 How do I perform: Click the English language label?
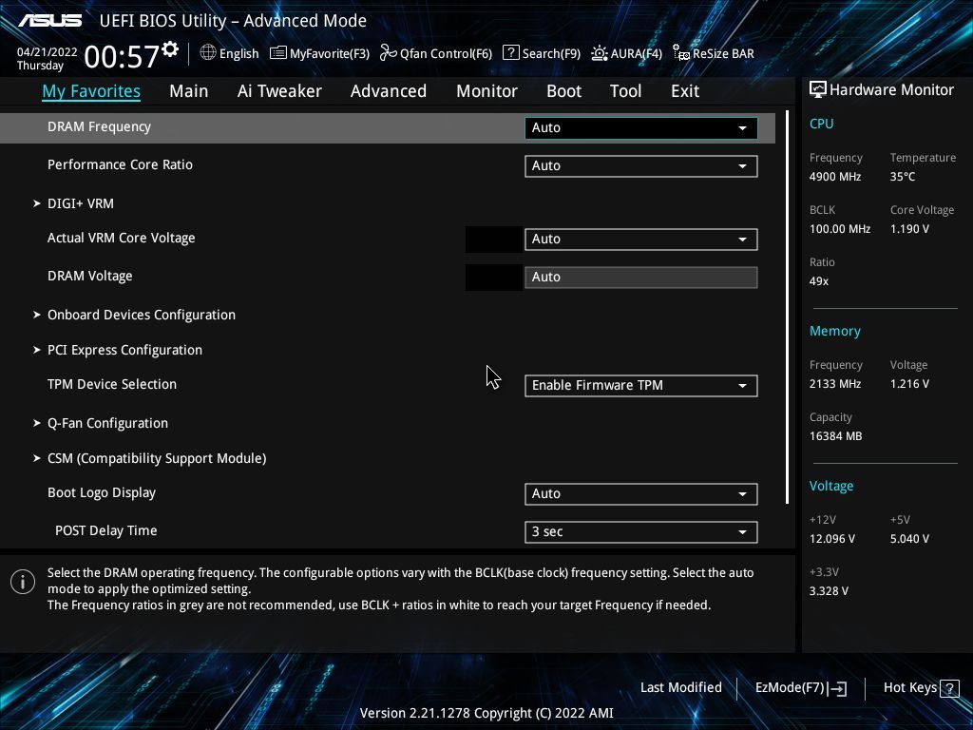[238, 54]
